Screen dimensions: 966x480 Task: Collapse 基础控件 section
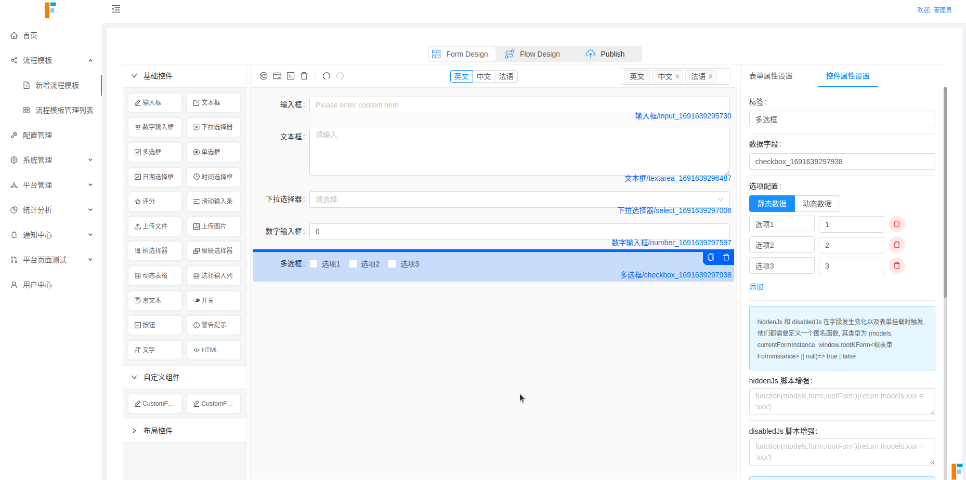pos(185,76)
